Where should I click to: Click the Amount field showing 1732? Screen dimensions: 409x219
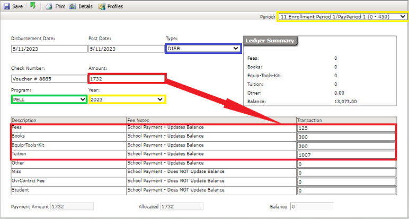(x=127, y=79)
